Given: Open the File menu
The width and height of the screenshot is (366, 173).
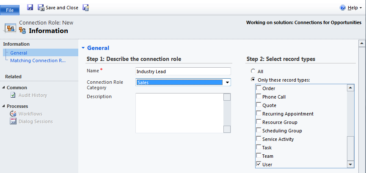Looking at the screenshot, I should pos(10,10).
